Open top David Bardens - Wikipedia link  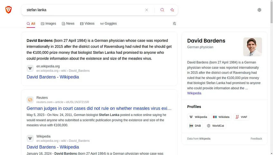(x=53, y=77)
